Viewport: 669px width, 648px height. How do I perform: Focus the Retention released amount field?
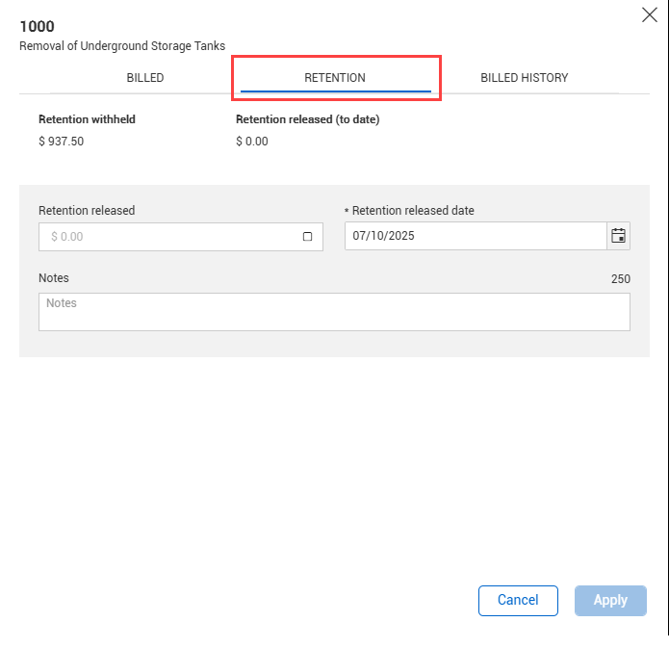(x=168, y=237)
